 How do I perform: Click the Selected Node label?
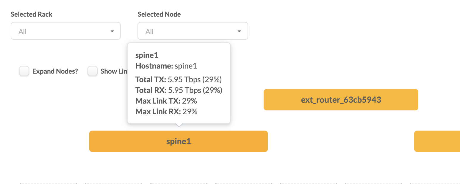click(159, 14)
